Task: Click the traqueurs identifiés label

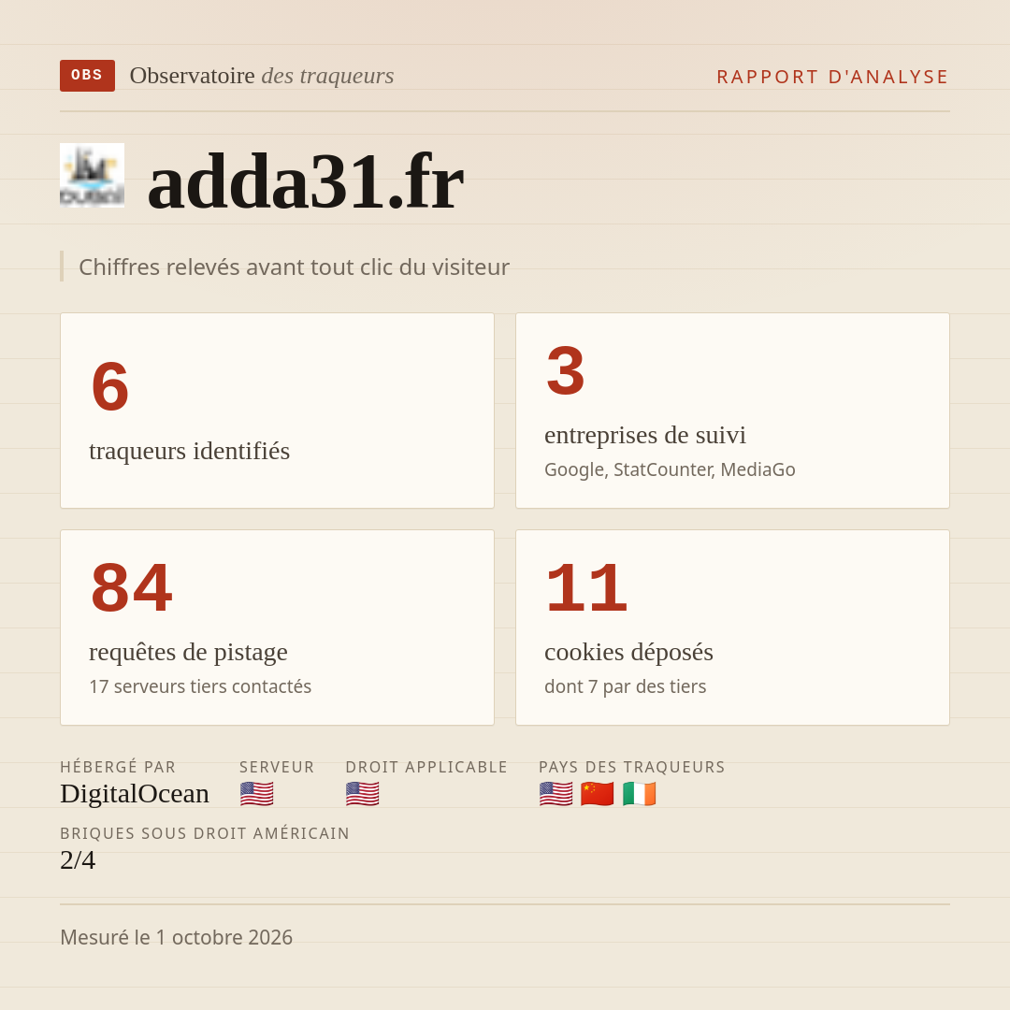Action: pos(189,451)
